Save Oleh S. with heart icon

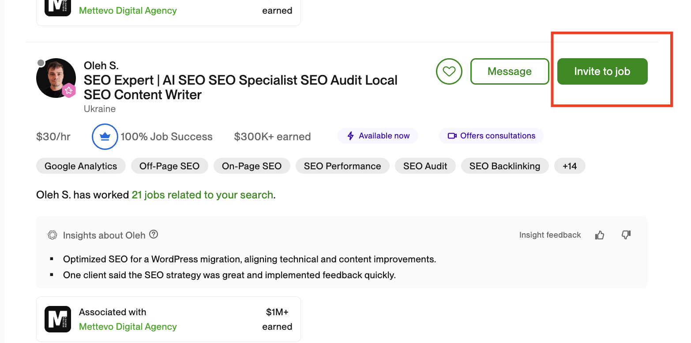coord(449,71)
